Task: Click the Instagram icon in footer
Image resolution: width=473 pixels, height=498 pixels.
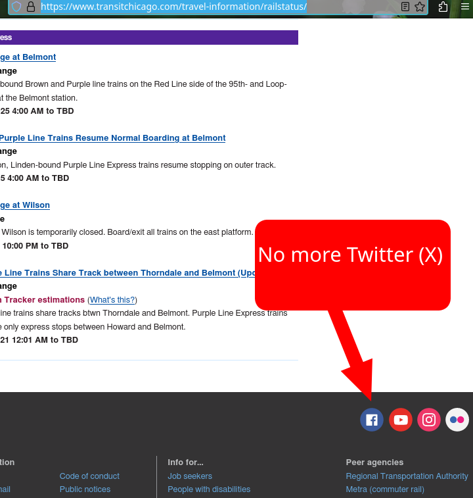Action: click(x=429, y=420)
